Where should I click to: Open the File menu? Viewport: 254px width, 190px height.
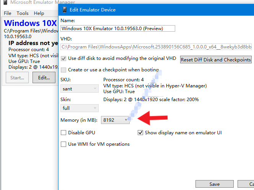pos(8,13)
